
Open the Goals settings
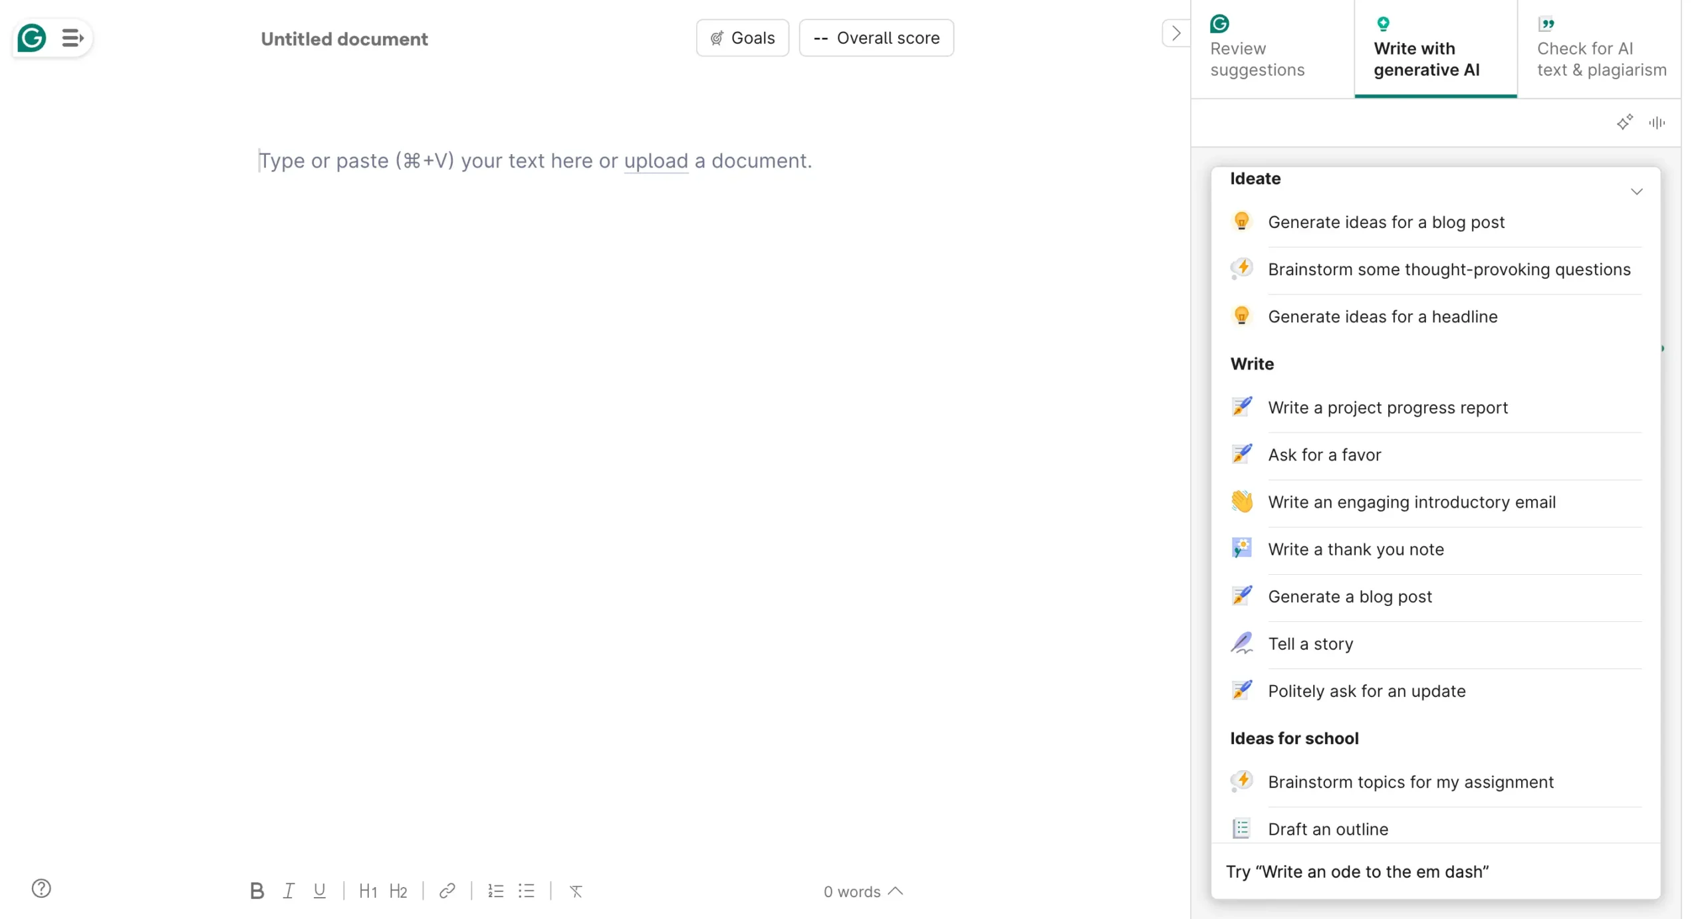(x=742, y=38)
